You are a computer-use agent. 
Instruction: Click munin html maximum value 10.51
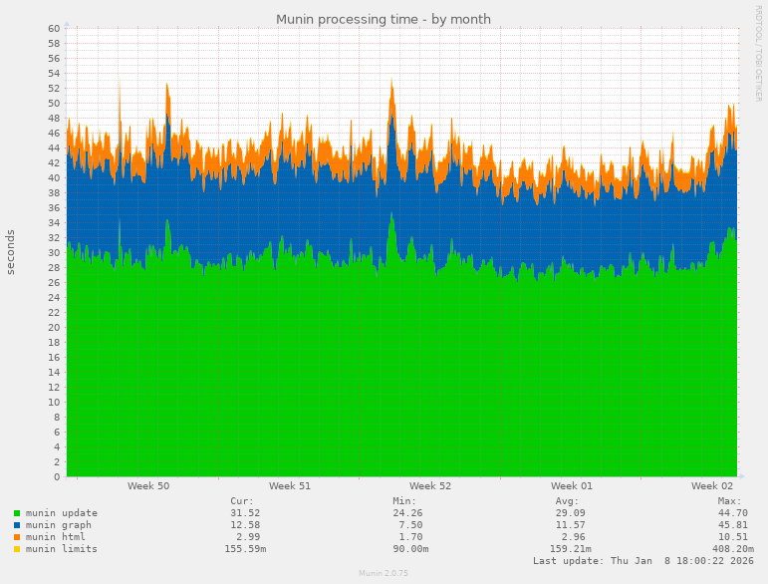[x=733, y=537]
